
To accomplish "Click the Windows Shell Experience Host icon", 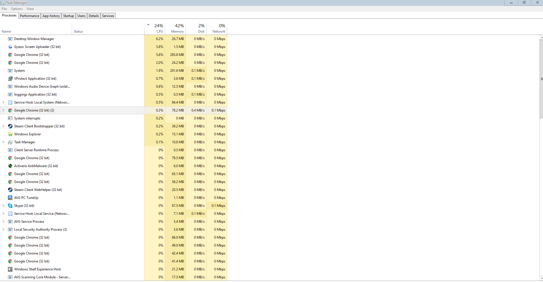I will [10, 269].
